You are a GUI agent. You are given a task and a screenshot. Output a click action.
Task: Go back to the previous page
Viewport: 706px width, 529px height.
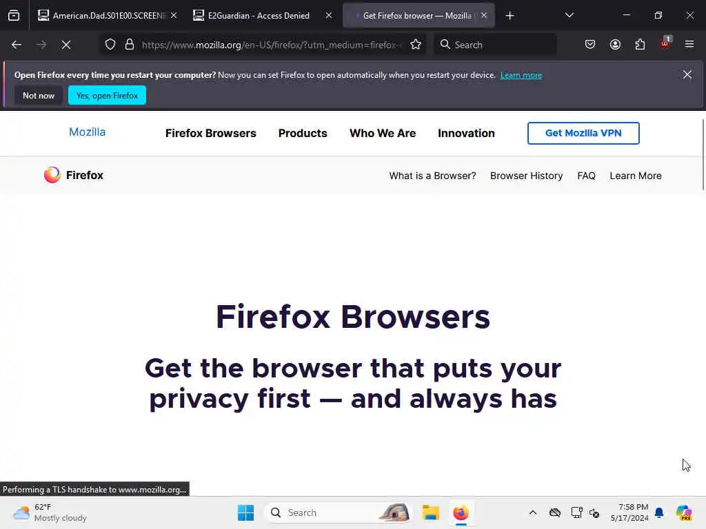click(x=17, y=45)
